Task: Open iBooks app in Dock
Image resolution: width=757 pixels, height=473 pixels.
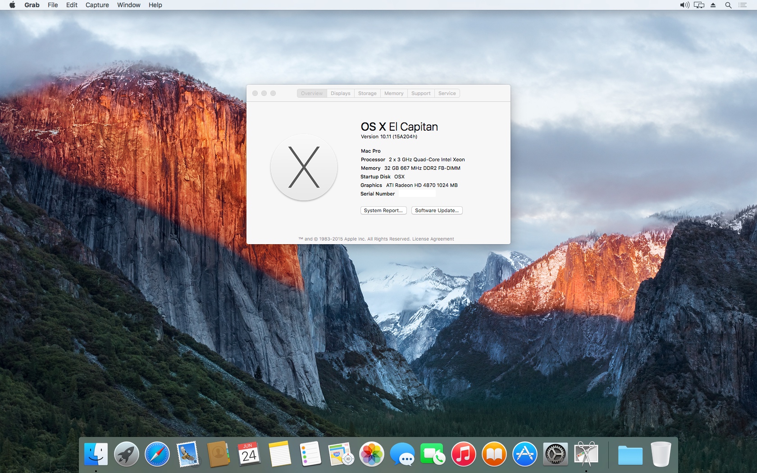Action: [x=494, y=454]
